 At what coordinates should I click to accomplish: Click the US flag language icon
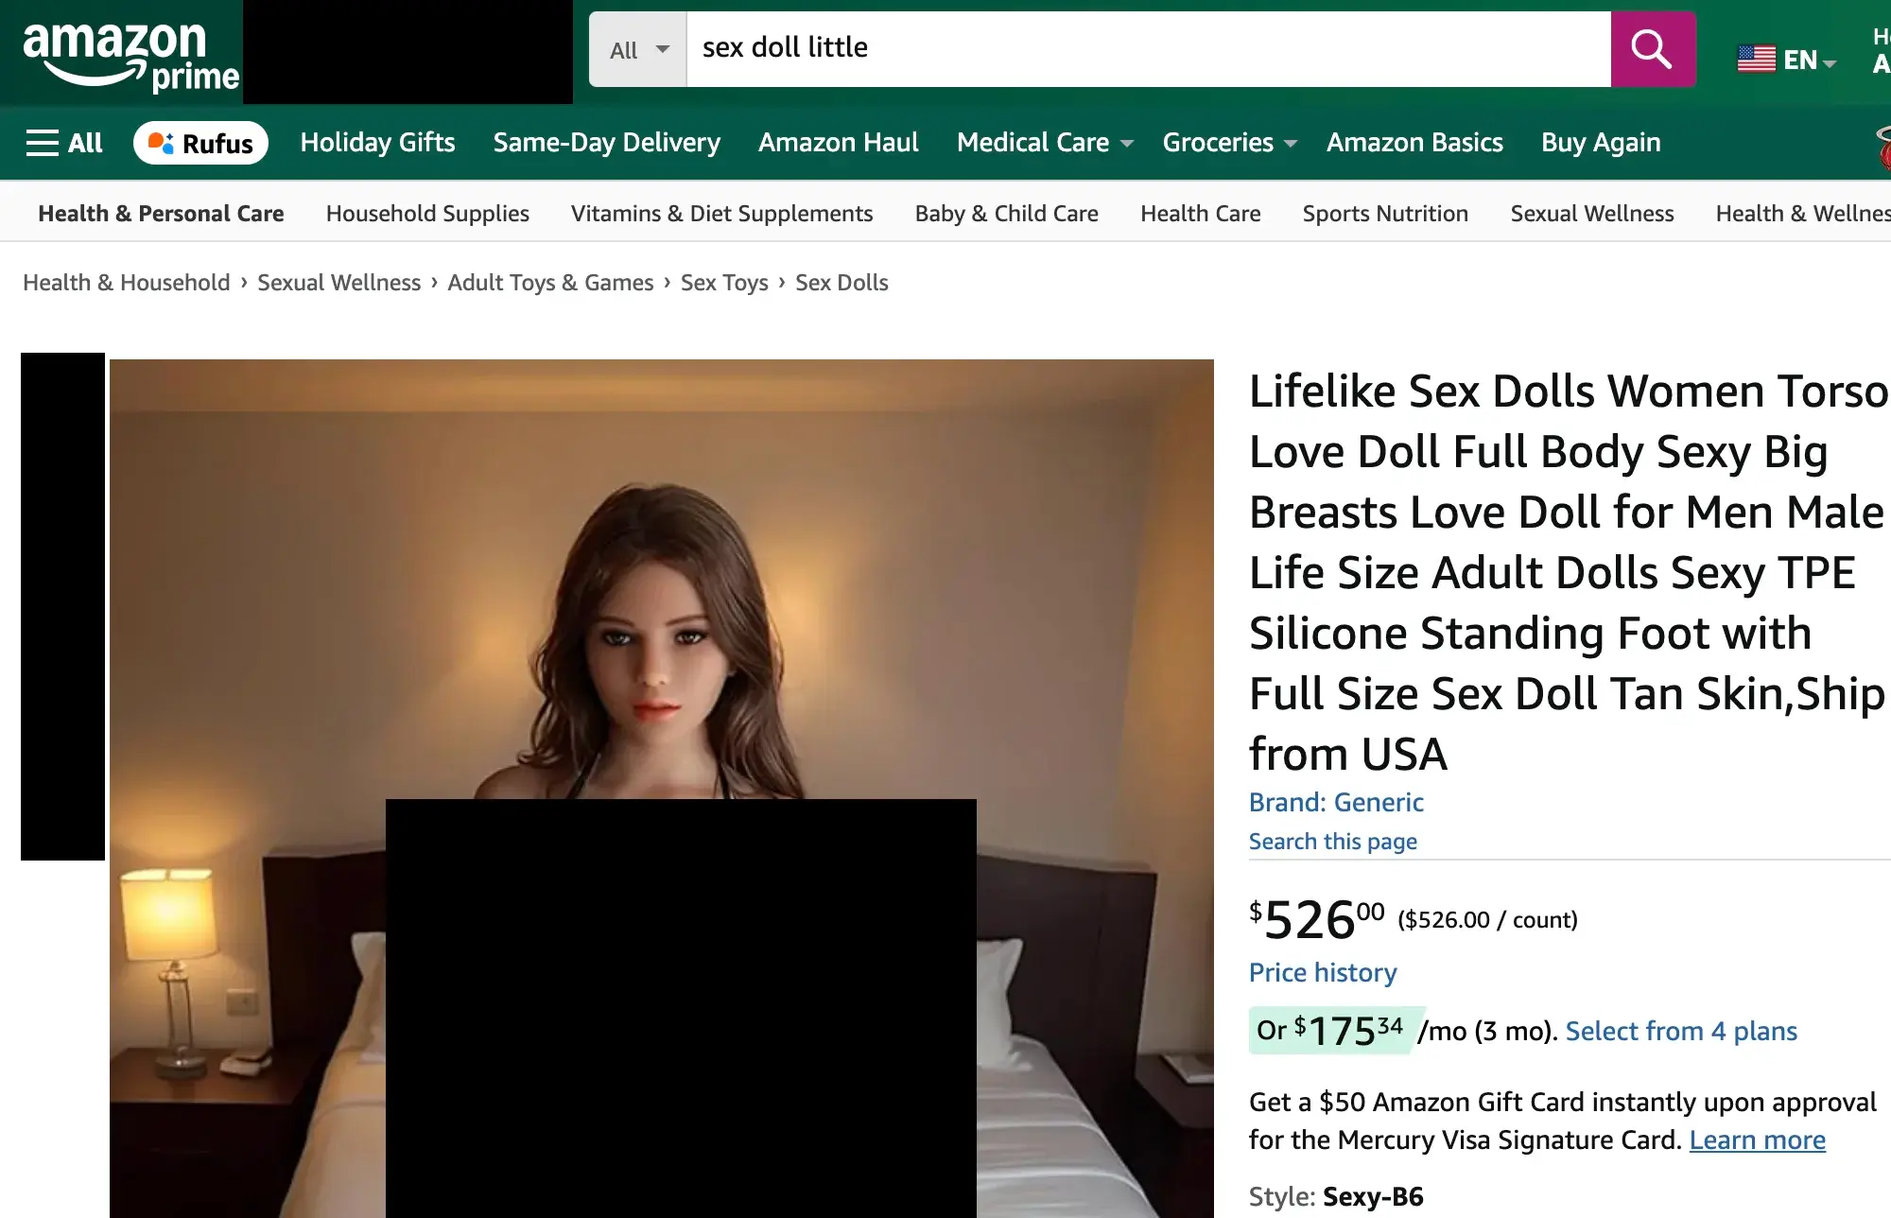(x=1756, y=60)
